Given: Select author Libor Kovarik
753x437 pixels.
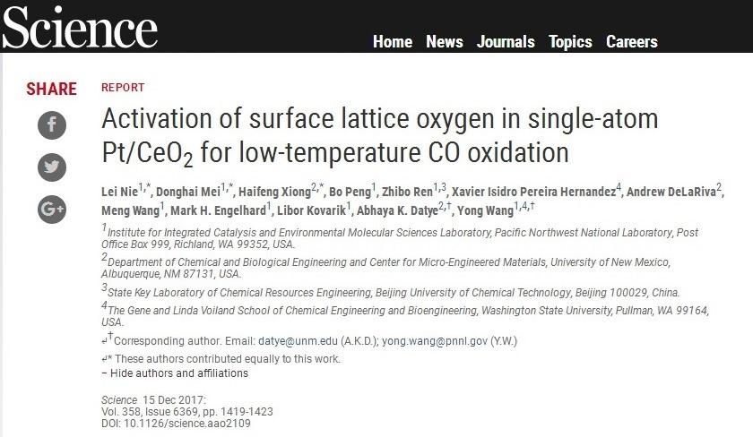Looking at the screenshot, I should pyautogui.click(x=314, y=210).
